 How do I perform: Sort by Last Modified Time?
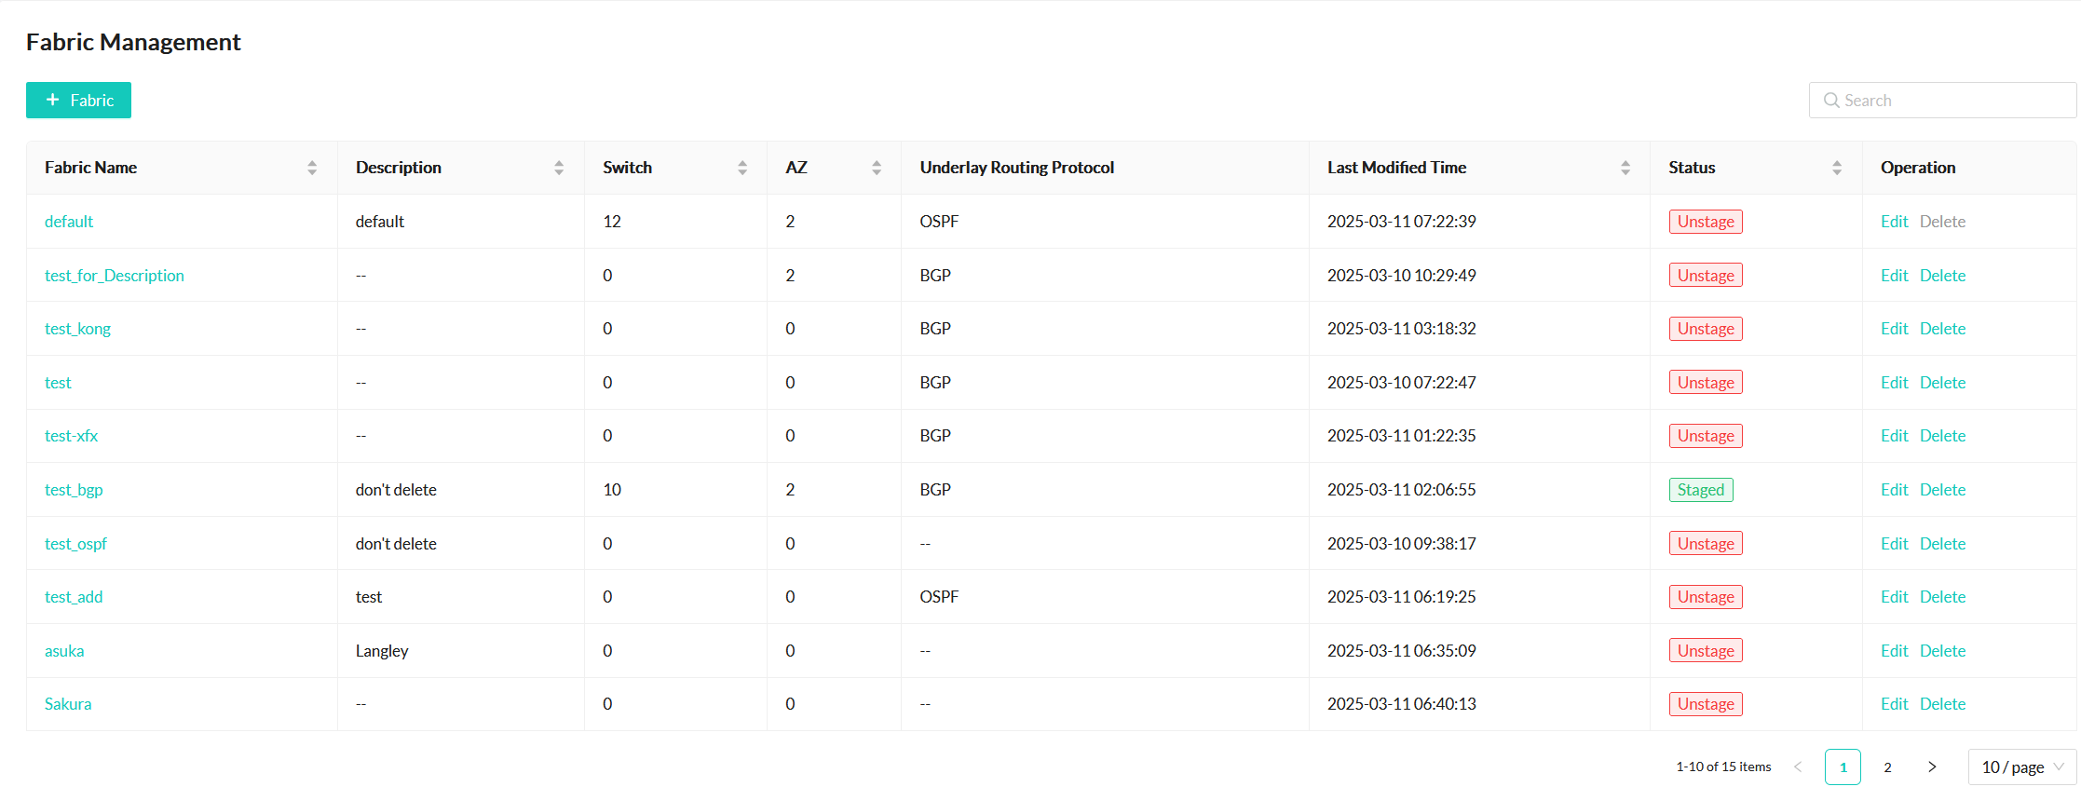point(1625,168)
